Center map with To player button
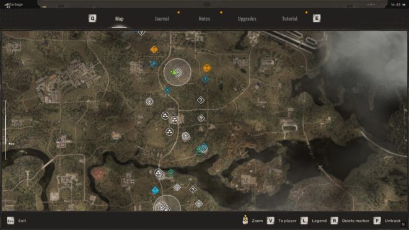Screen dimensions: 409x230 click(x=281, y=221)
